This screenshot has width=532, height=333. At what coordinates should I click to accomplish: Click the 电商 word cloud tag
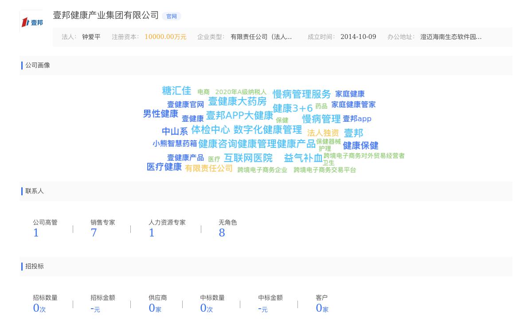click(x=203, y=92)
